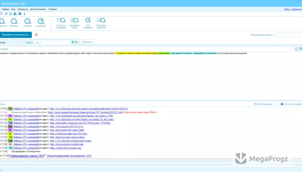This screenshot has height=172, width=302.
Task: Click the http:// address input field
Action: click(52, 43)
